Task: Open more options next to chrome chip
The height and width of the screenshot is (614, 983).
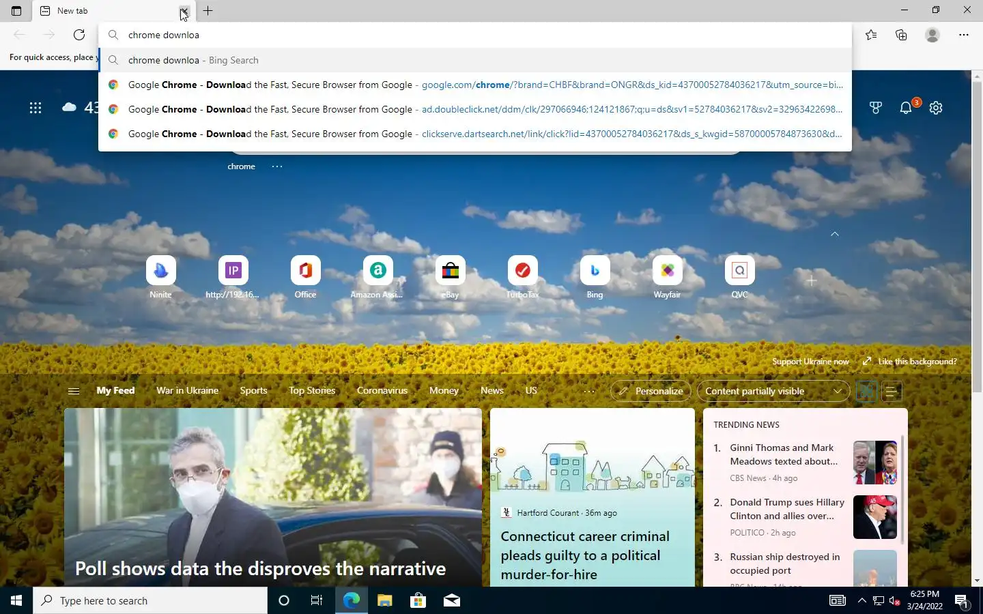Action: (276, 166)
